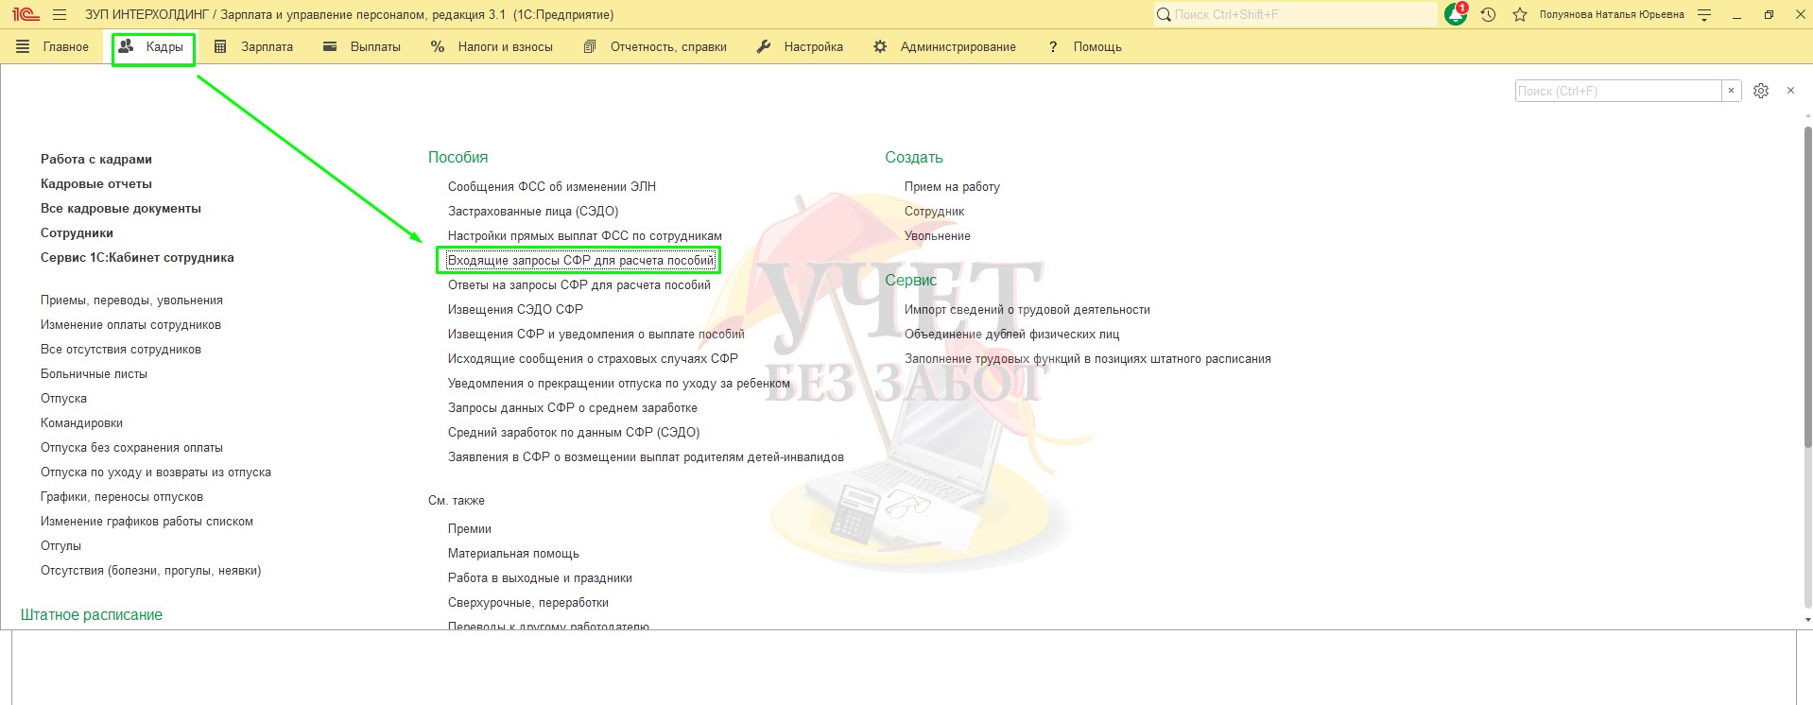
Task: Create a new Сотрудник under Создать
Action: pos(935,212)
